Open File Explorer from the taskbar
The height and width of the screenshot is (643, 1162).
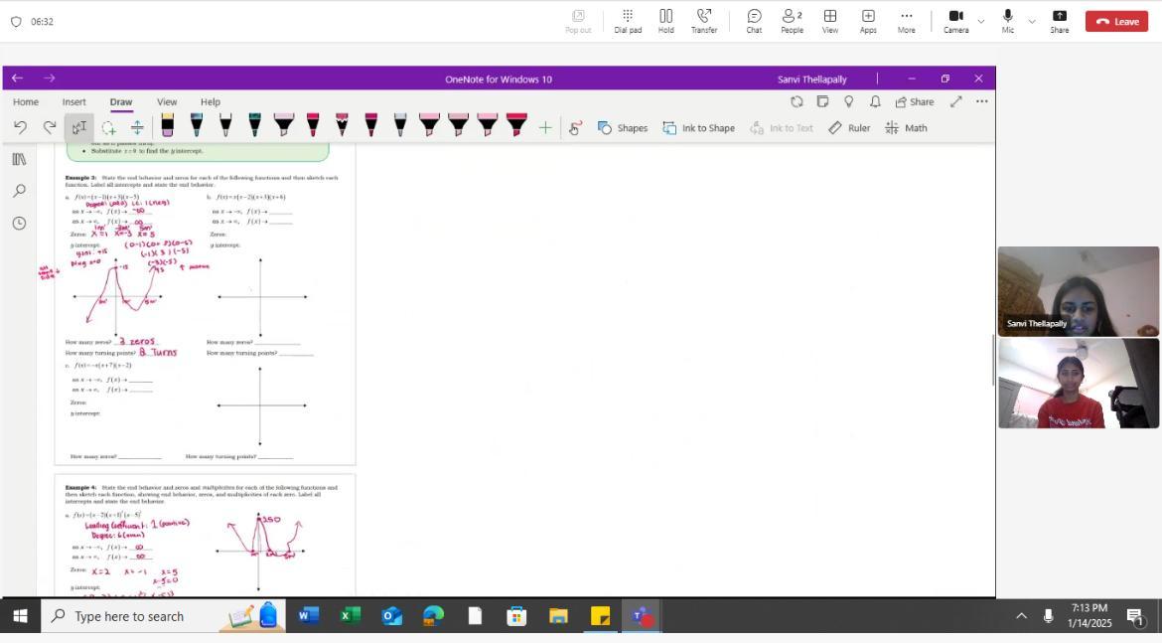558,615
